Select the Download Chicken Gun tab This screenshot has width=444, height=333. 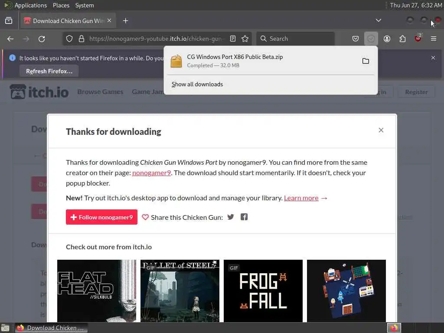click(68, 21)
